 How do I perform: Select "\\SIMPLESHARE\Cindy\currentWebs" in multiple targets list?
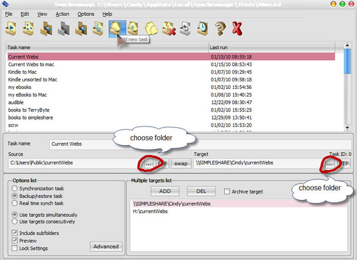pyautogui.click(x=239, y=203)
